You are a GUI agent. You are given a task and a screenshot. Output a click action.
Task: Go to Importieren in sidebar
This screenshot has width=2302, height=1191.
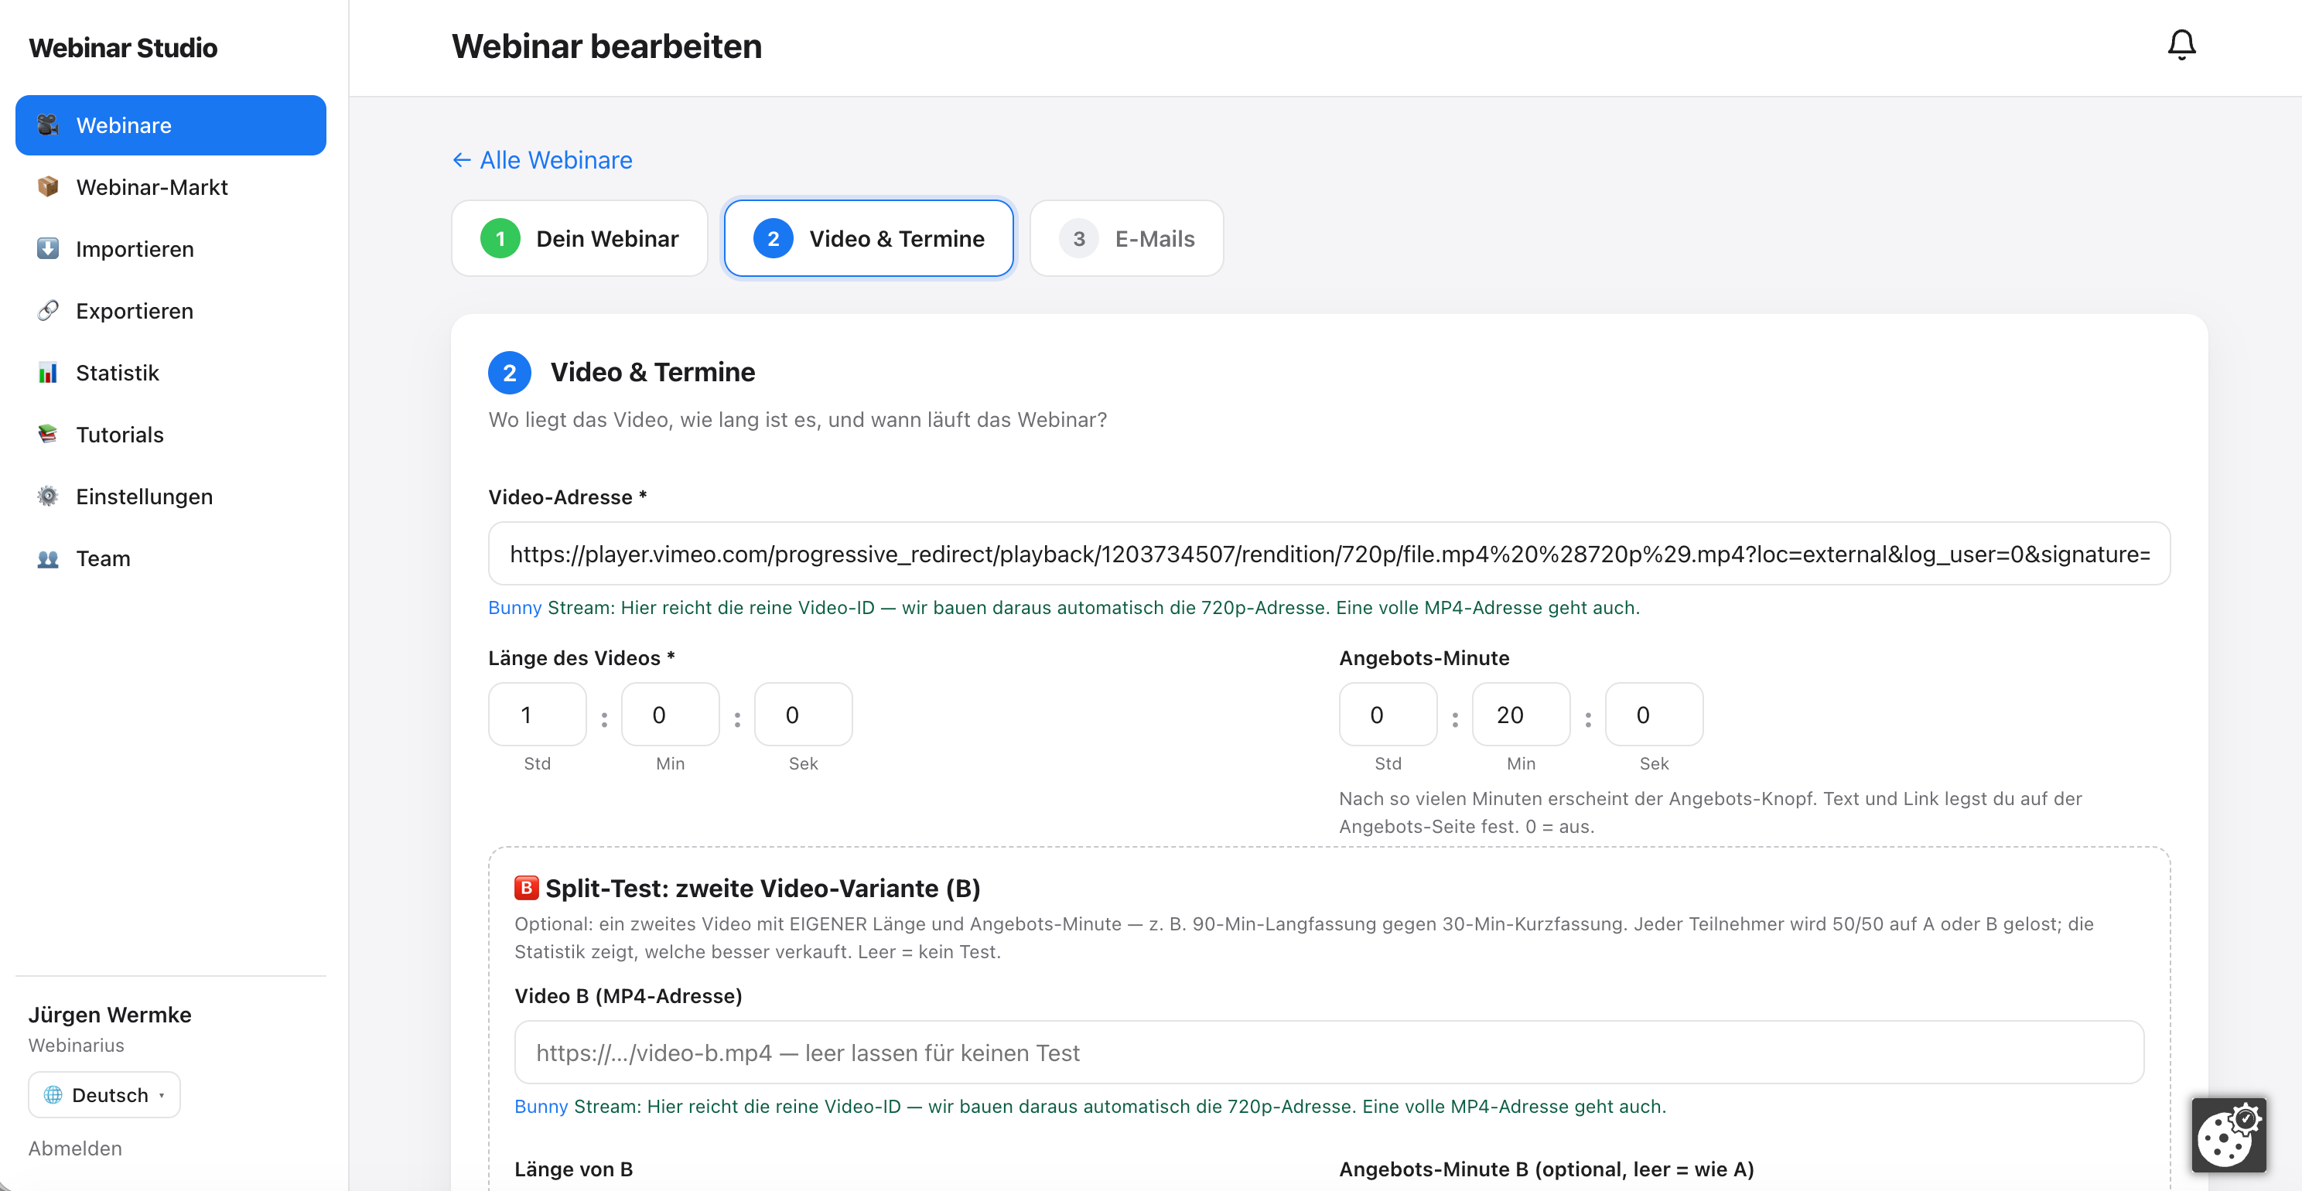(x=171, y=248)
